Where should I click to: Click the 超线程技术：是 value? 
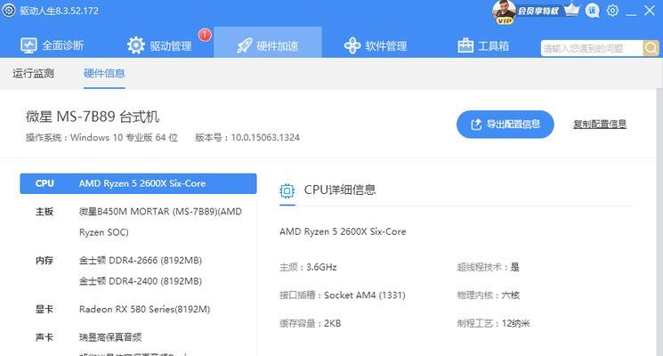pos(488,267)
